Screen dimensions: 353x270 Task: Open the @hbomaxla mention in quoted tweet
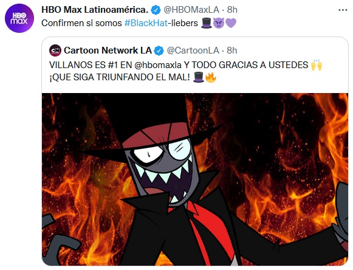(x=158, y=65)
